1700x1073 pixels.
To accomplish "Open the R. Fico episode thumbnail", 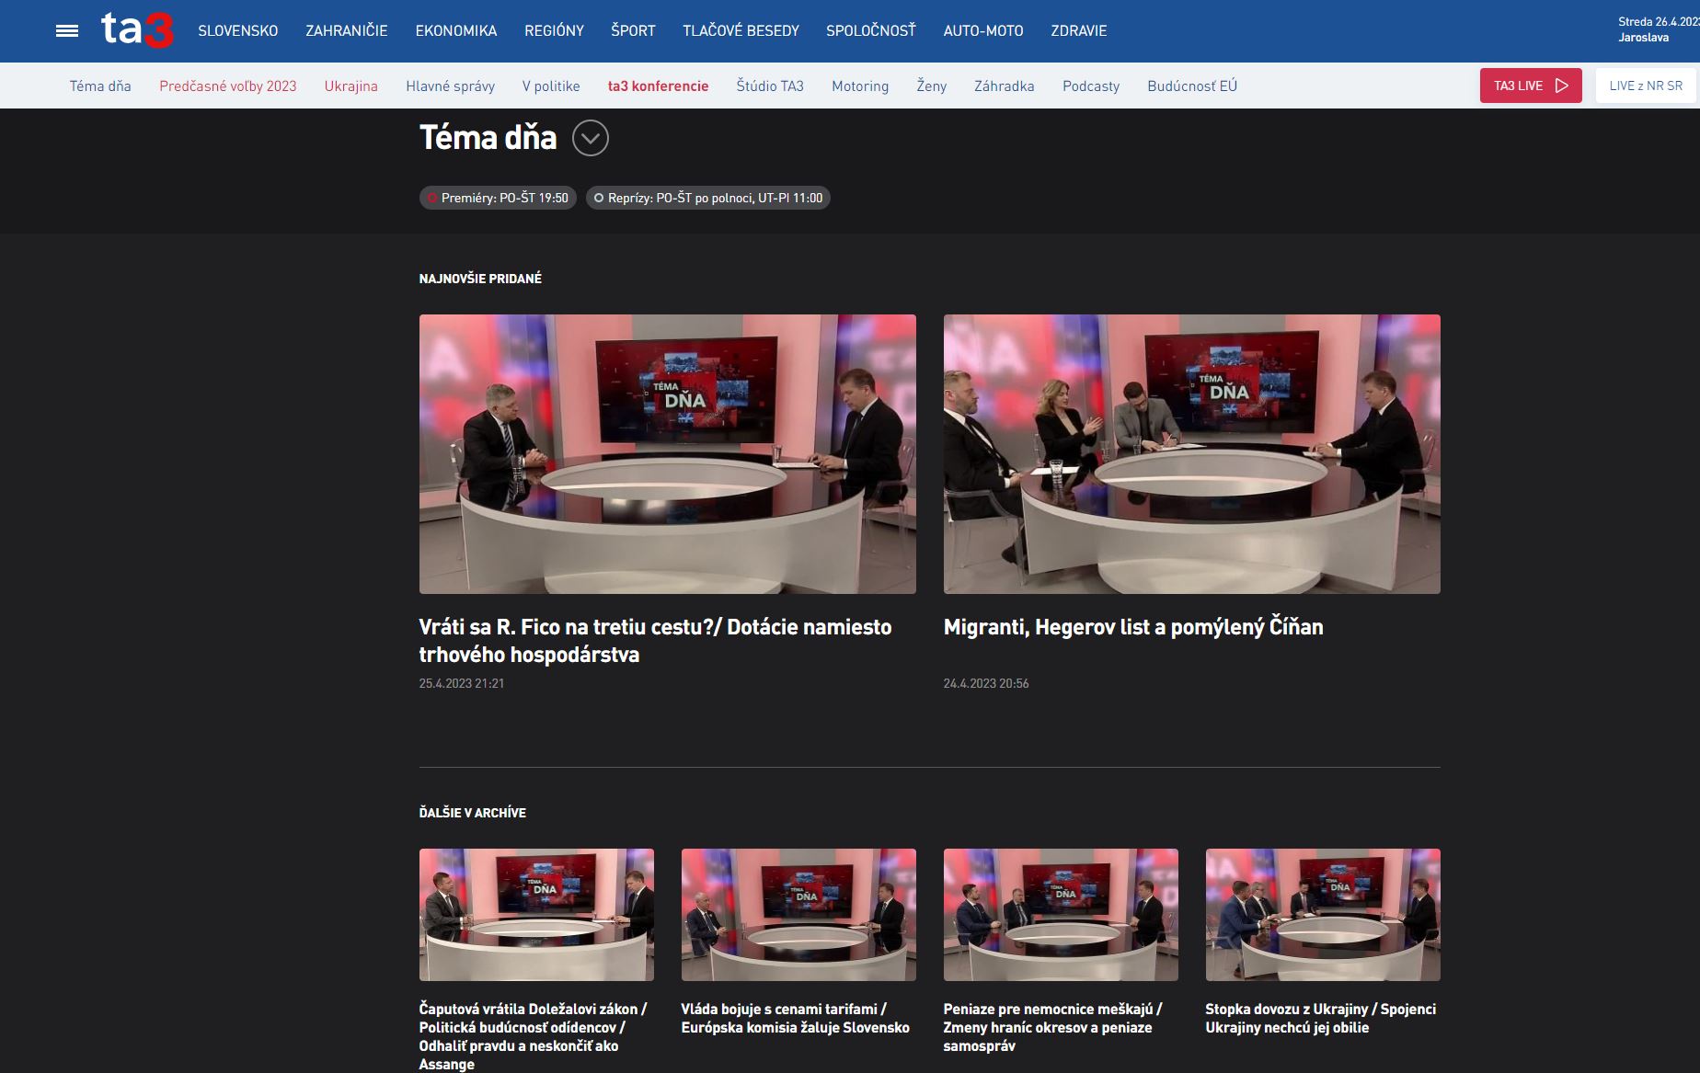I will point(668,454).
